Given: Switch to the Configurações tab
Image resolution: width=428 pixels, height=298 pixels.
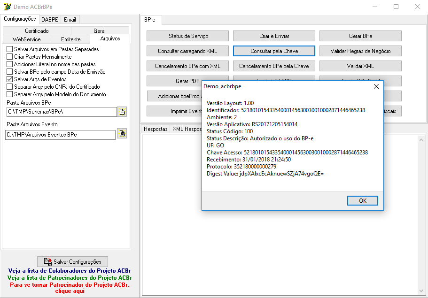Looking at the screenshot, I should point(20,19).
